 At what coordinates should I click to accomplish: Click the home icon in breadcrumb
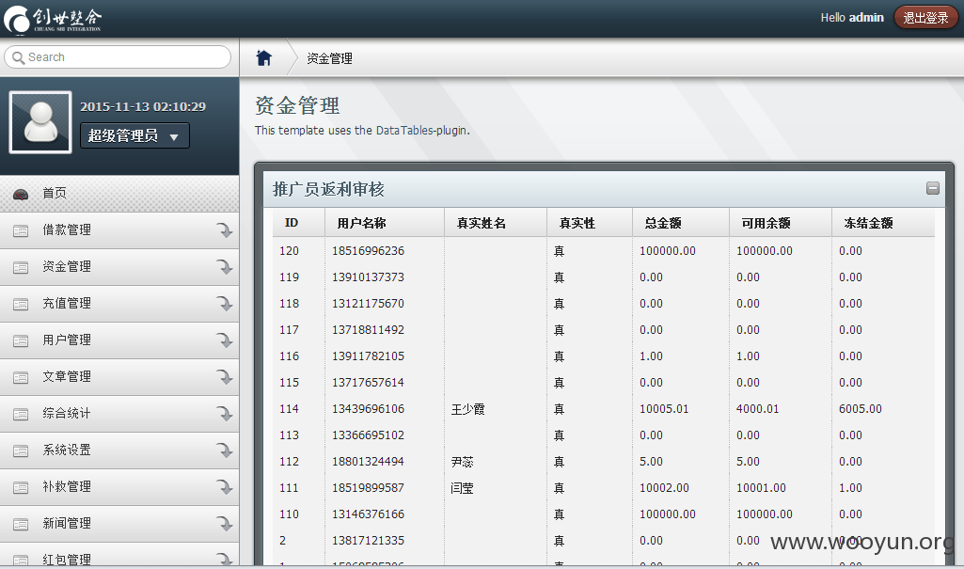pos(263,57)
